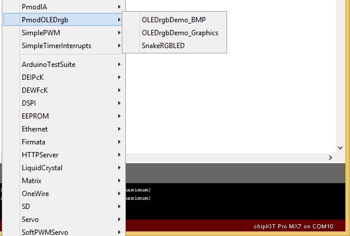
Task: Click the editor's horizontal scroll right arrow
Action: coord(331,157)
